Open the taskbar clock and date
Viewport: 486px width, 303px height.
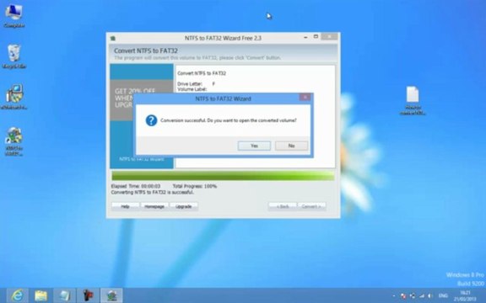465,296
